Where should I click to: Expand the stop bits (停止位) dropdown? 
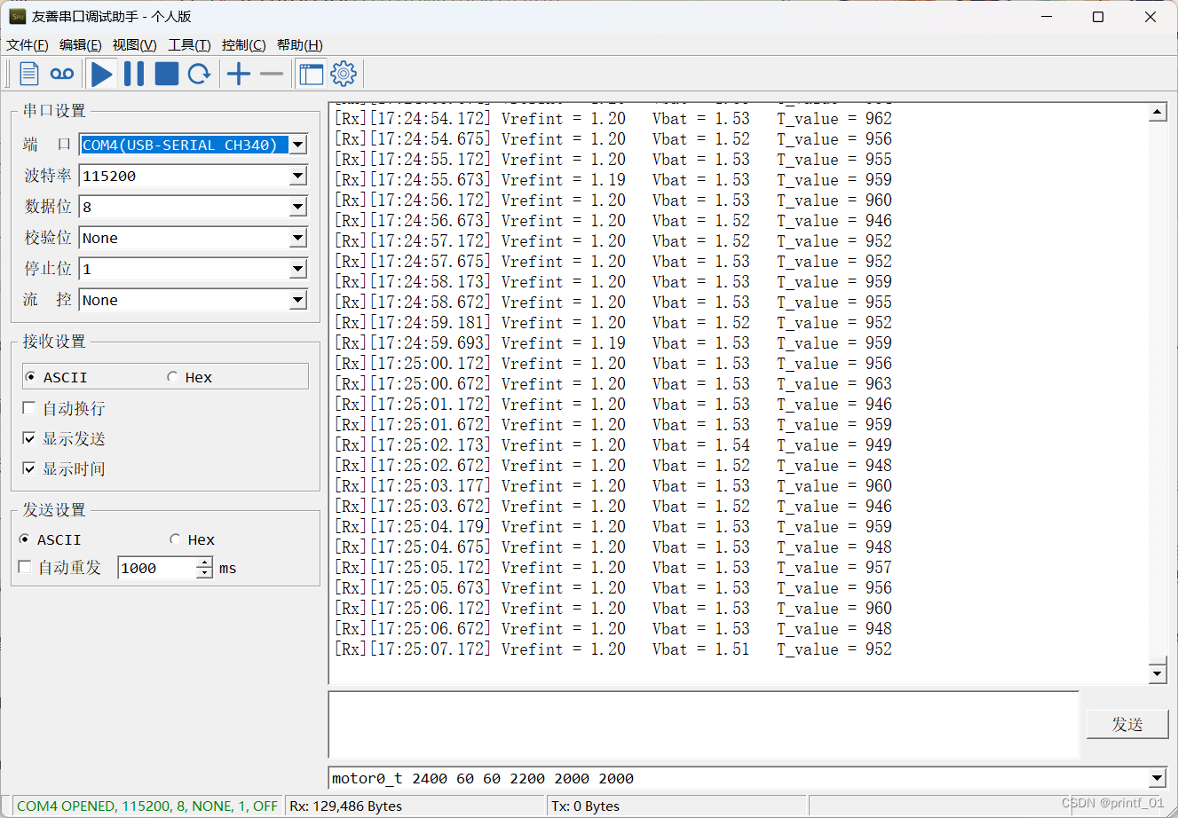point(298,269)
